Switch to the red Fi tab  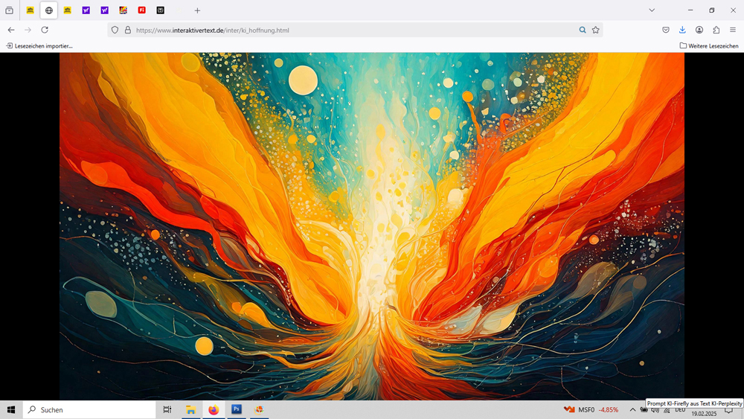click(141, 10)
